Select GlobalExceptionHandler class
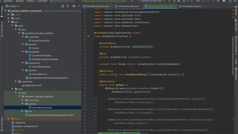 pos(44,59)
